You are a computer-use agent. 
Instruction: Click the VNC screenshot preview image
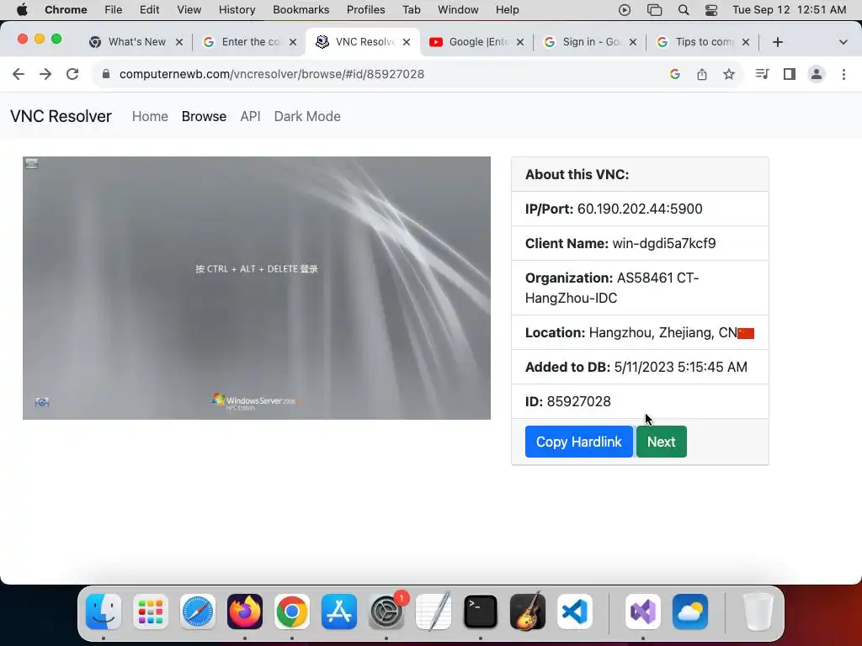pyautogui.click(x=257, y=288)
